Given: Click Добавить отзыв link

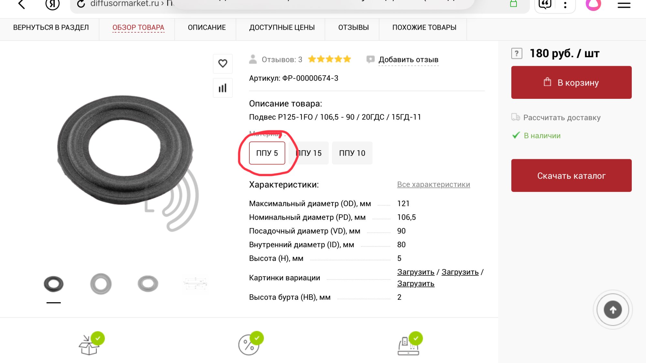Looking at the screenshot, I should [x=408, y=60].
